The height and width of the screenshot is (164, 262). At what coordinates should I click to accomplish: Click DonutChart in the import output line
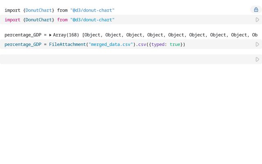pyautogui.click(x=38, y=10)
